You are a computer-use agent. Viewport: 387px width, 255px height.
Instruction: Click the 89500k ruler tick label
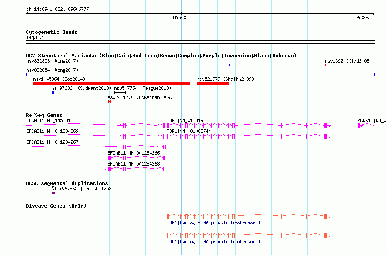point(181,17)
